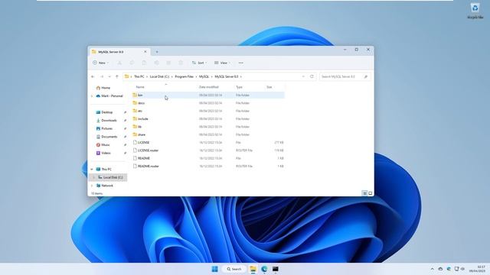490x275 pixels.
Task: Expand the Network tree node
Action: (92, 186)
